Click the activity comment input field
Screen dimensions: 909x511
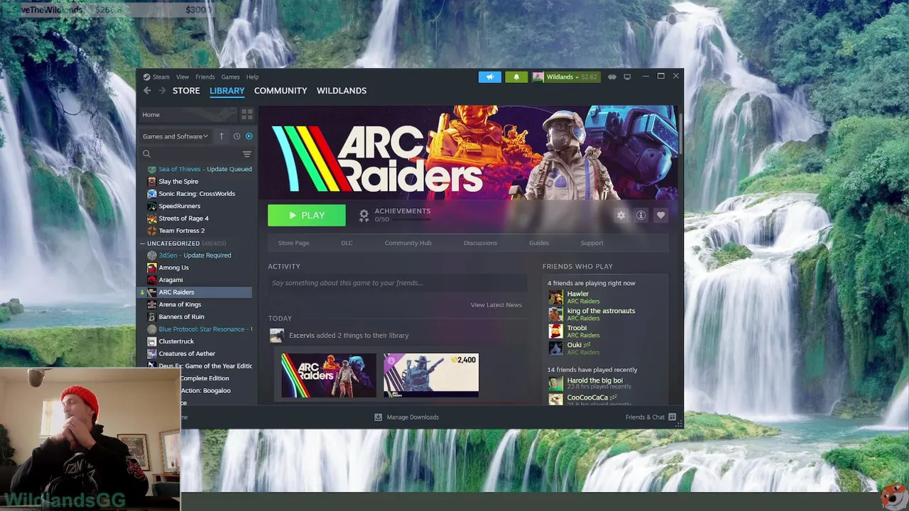click(398, 282)
